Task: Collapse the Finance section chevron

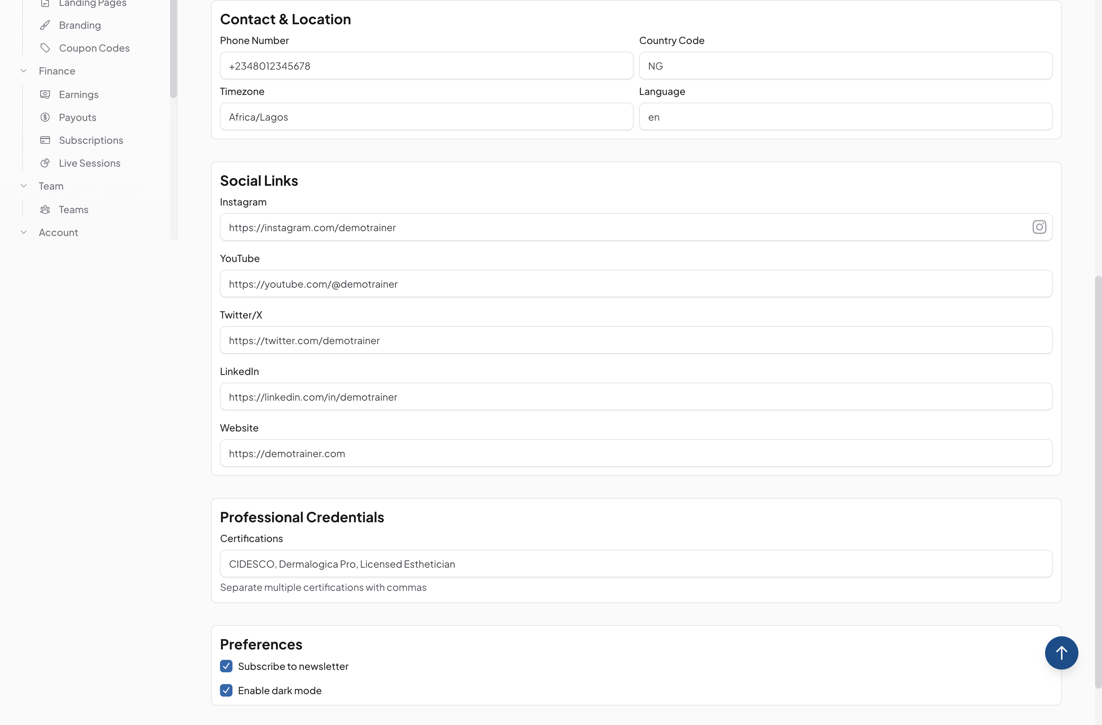Action: pos(24,71)
